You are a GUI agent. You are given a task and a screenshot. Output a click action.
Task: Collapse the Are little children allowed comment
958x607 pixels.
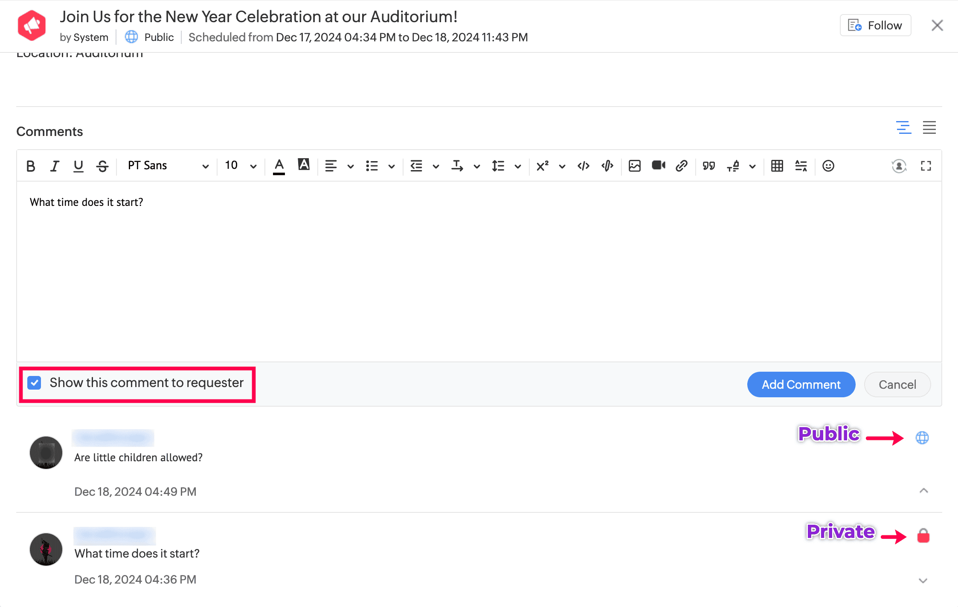(923, 491)
